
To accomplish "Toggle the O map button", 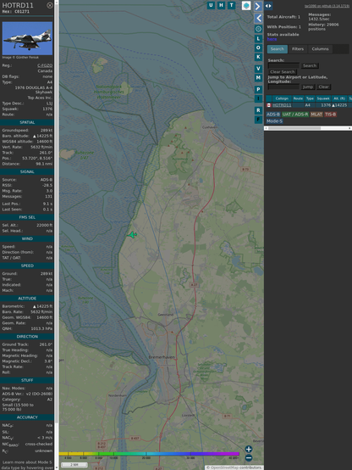I will (x=258, y=48).
